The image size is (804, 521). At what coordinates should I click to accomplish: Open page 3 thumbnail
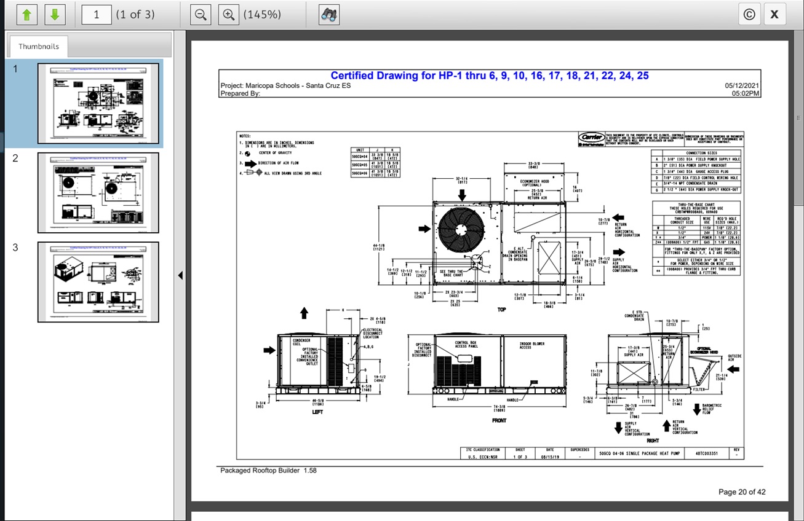pos(98,282)
